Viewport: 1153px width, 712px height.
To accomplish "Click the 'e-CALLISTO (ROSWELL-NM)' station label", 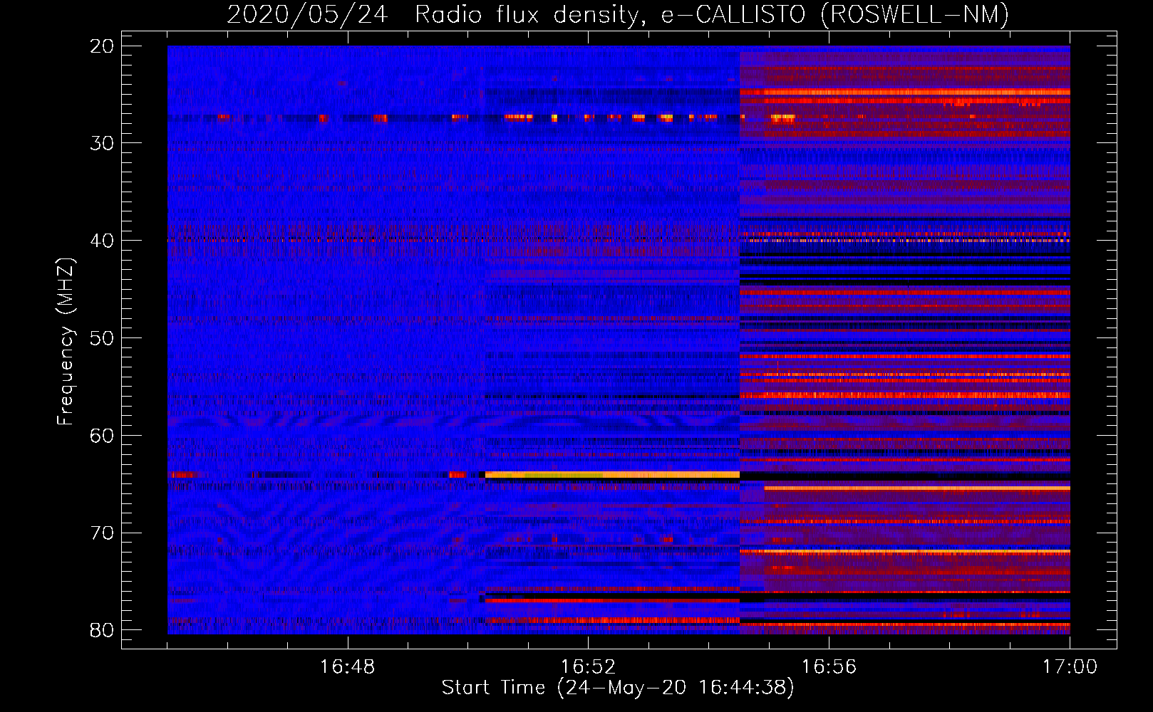I will click(835, 14).
